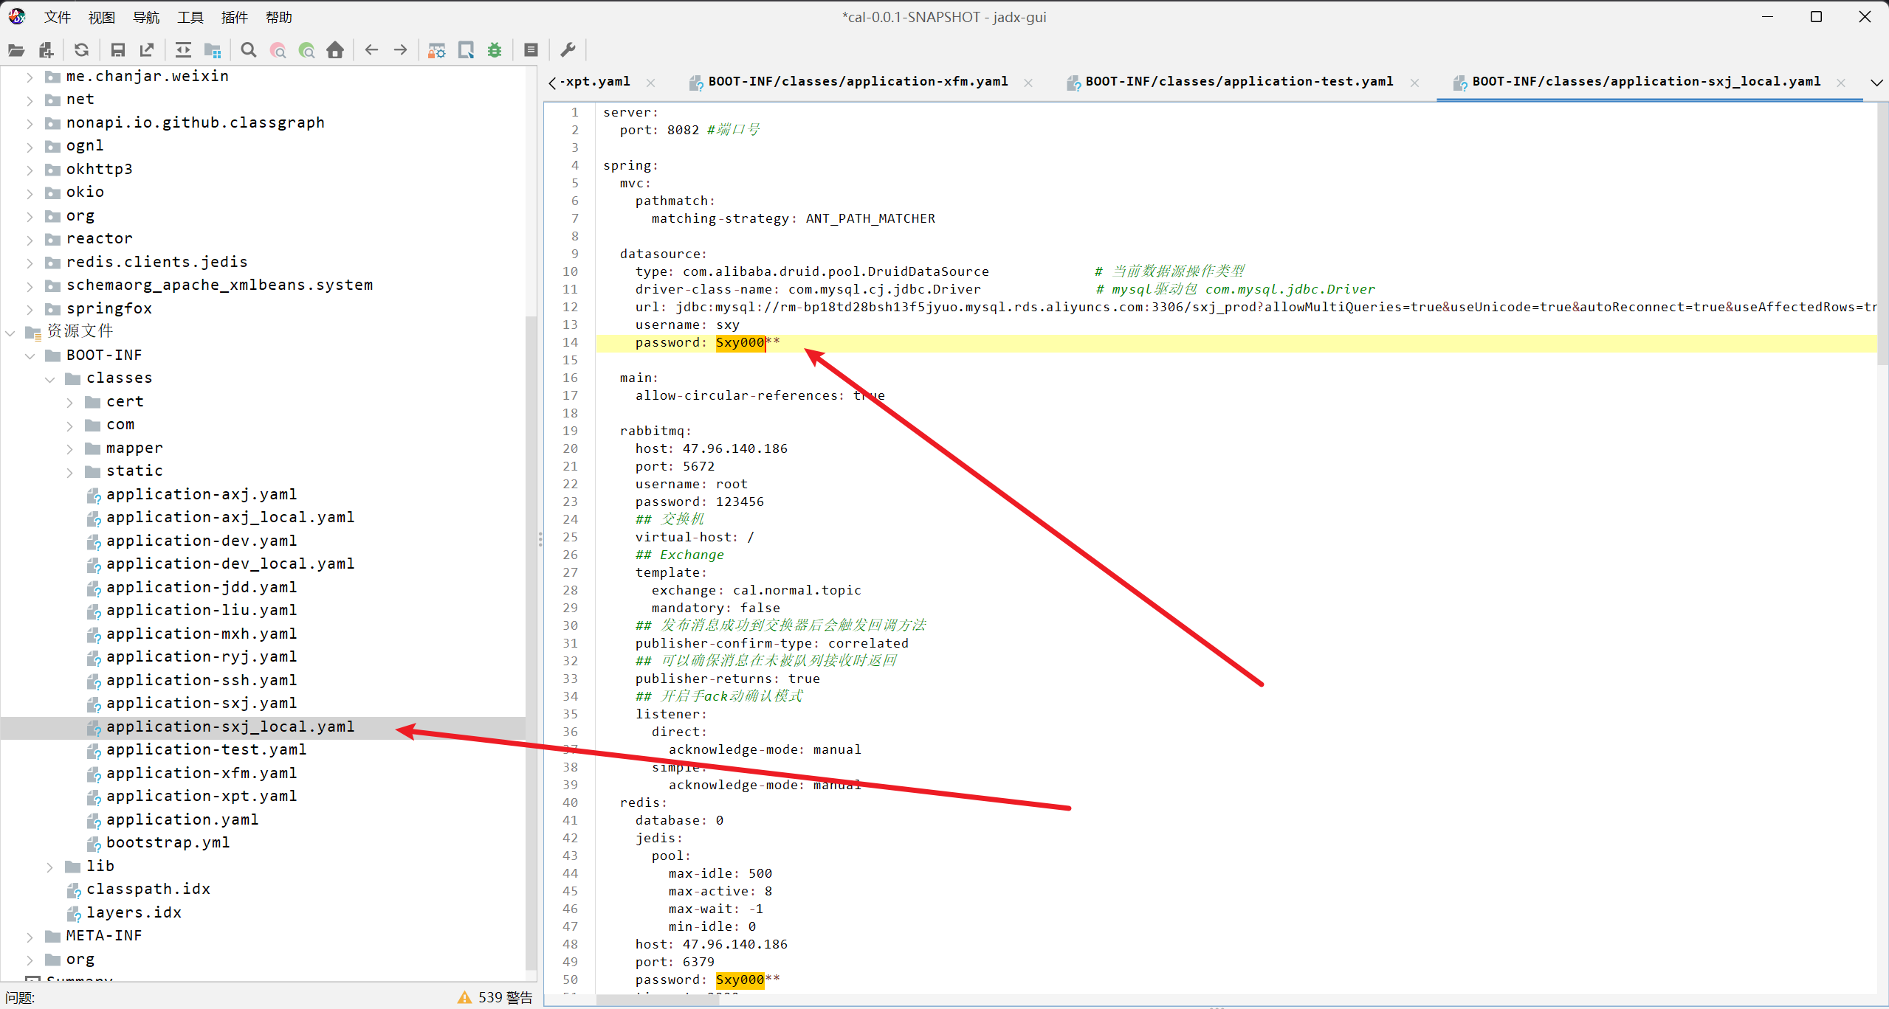The height and width of the screenshot is (1009, 1889).
Task: Click the text search magnifier icon
Action: pos(249,50)
